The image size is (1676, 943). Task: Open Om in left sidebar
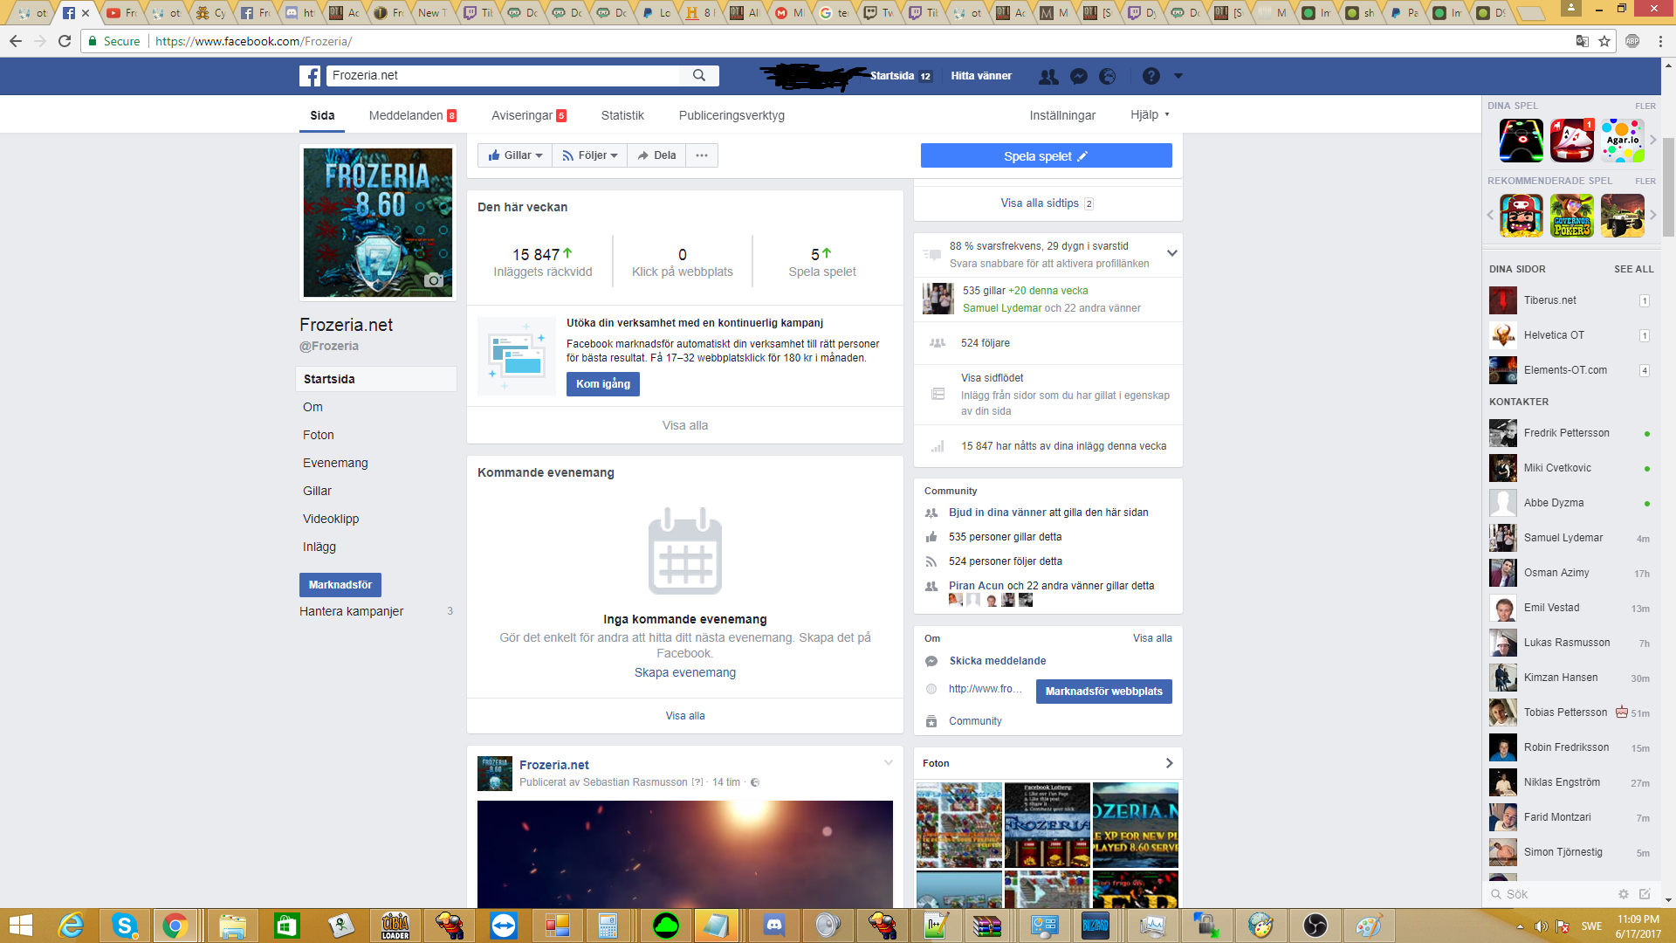(x=313, y=407)
